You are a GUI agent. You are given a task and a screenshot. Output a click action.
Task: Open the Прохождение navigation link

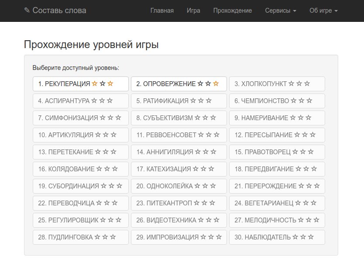pos(233,10)
